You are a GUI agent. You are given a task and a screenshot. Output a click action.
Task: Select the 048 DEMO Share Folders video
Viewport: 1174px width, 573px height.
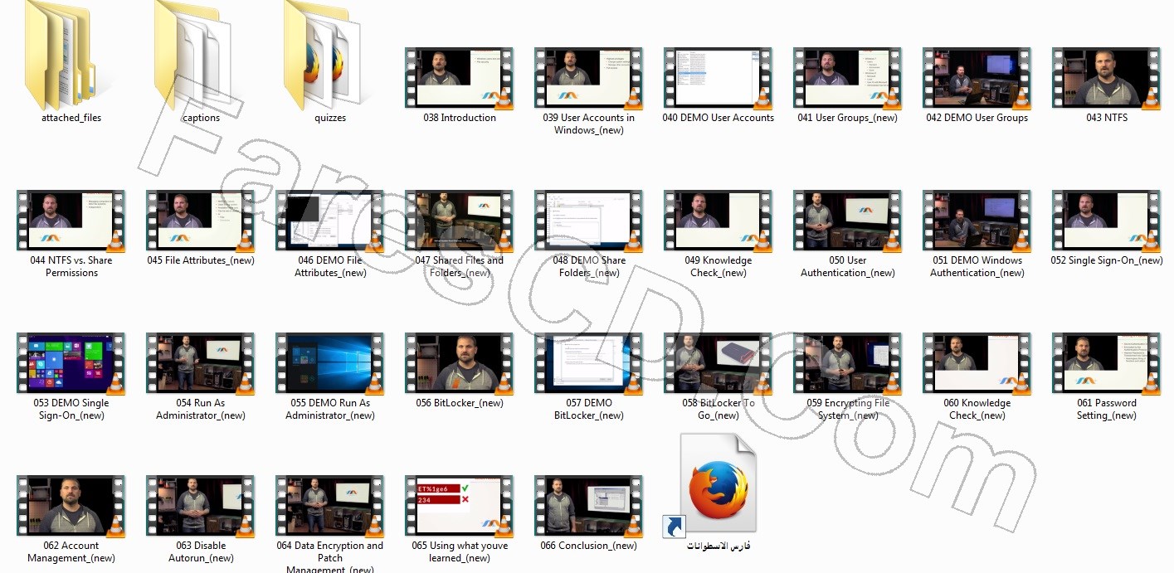pyautogui.click(x=589, y=221)
